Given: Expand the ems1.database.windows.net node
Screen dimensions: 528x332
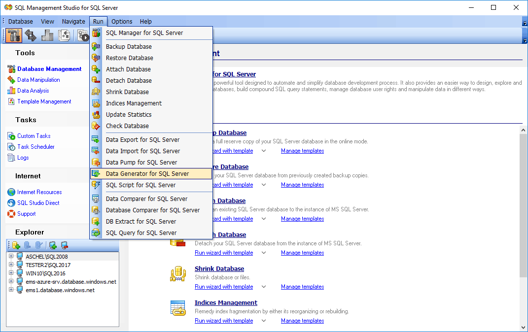Looking at the screenshot, I should click(x=11, y=290).
